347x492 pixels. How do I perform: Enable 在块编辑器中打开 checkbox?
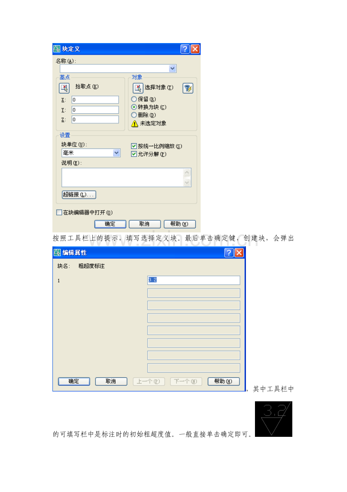tap(59, 213)
